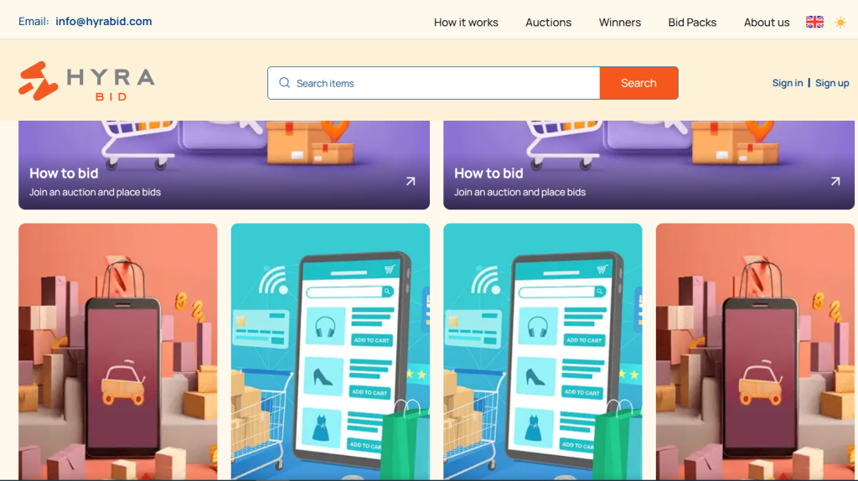This screenshot has height=481, width=858.
Task: Open Bid Packs from the navigation
Action: pyautogui.click(x=691, y=23)
